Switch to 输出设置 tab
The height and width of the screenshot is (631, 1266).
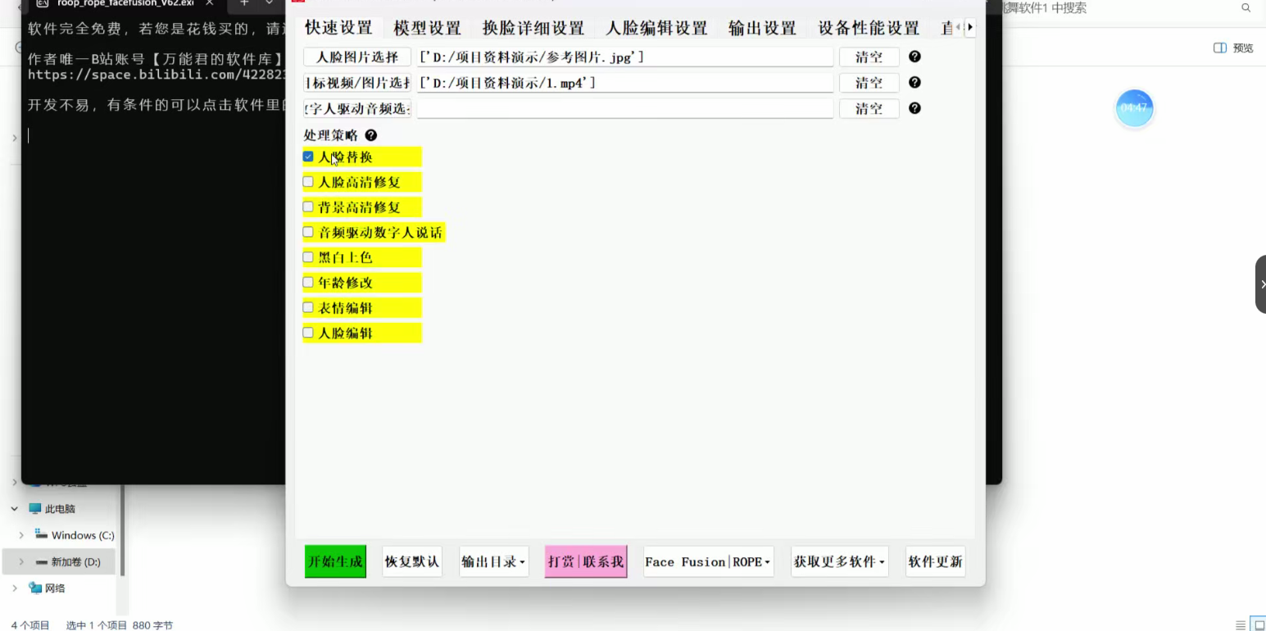762,28
